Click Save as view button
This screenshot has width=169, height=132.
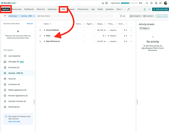pyautogui.click(x=162, y=16)
